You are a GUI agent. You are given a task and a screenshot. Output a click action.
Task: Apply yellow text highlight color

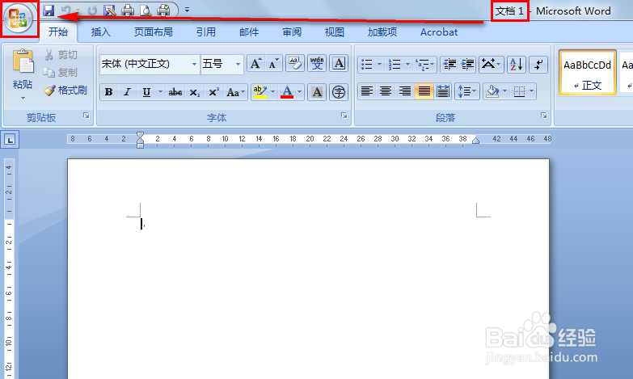260,92
